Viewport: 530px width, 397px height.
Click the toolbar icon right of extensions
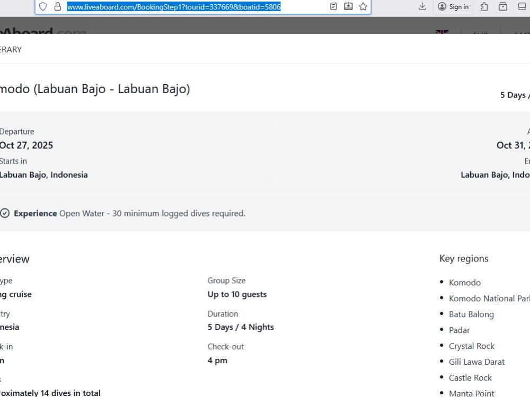(x=503, y=6)
